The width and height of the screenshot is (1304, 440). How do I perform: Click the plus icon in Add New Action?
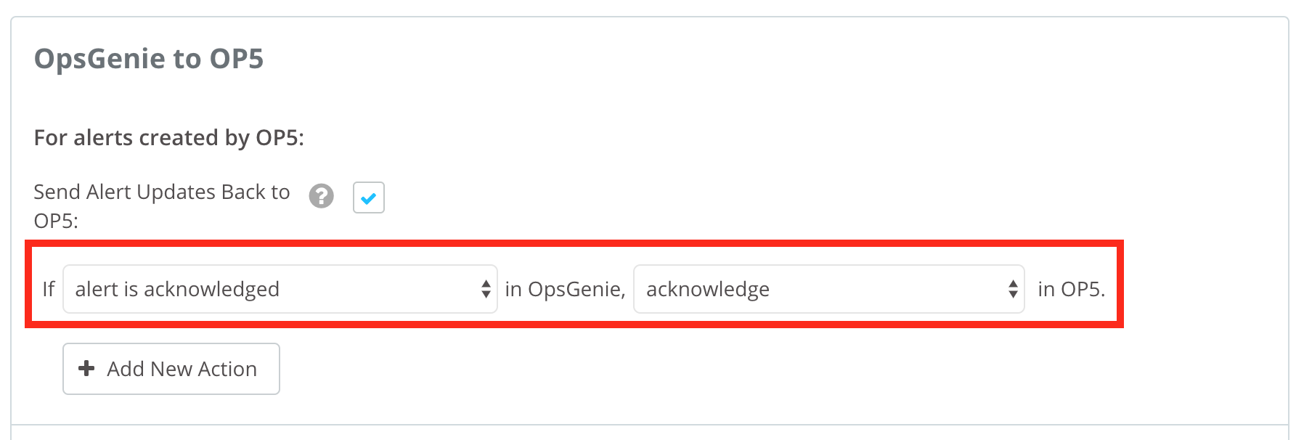pyautogui.click(x=87, y=369)
